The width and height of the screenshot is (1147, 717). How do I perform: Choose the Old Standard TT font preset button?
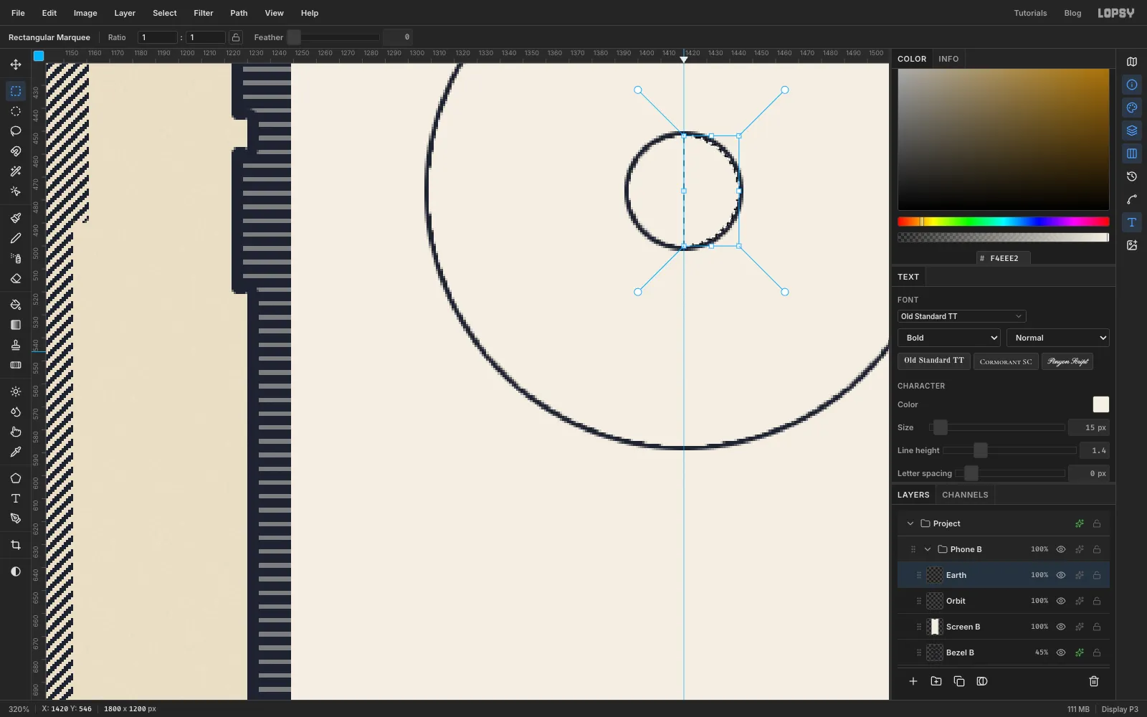pyautogui.click(x=934, y=361)
